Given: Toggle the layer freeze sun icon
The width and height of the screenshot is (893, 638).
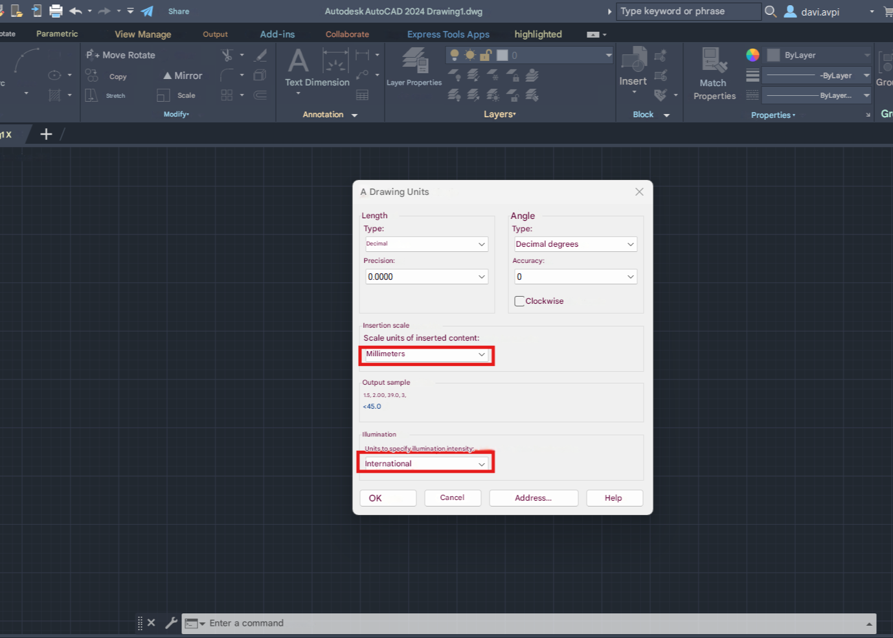Looking at the screenshot, I should pos(470,55).
